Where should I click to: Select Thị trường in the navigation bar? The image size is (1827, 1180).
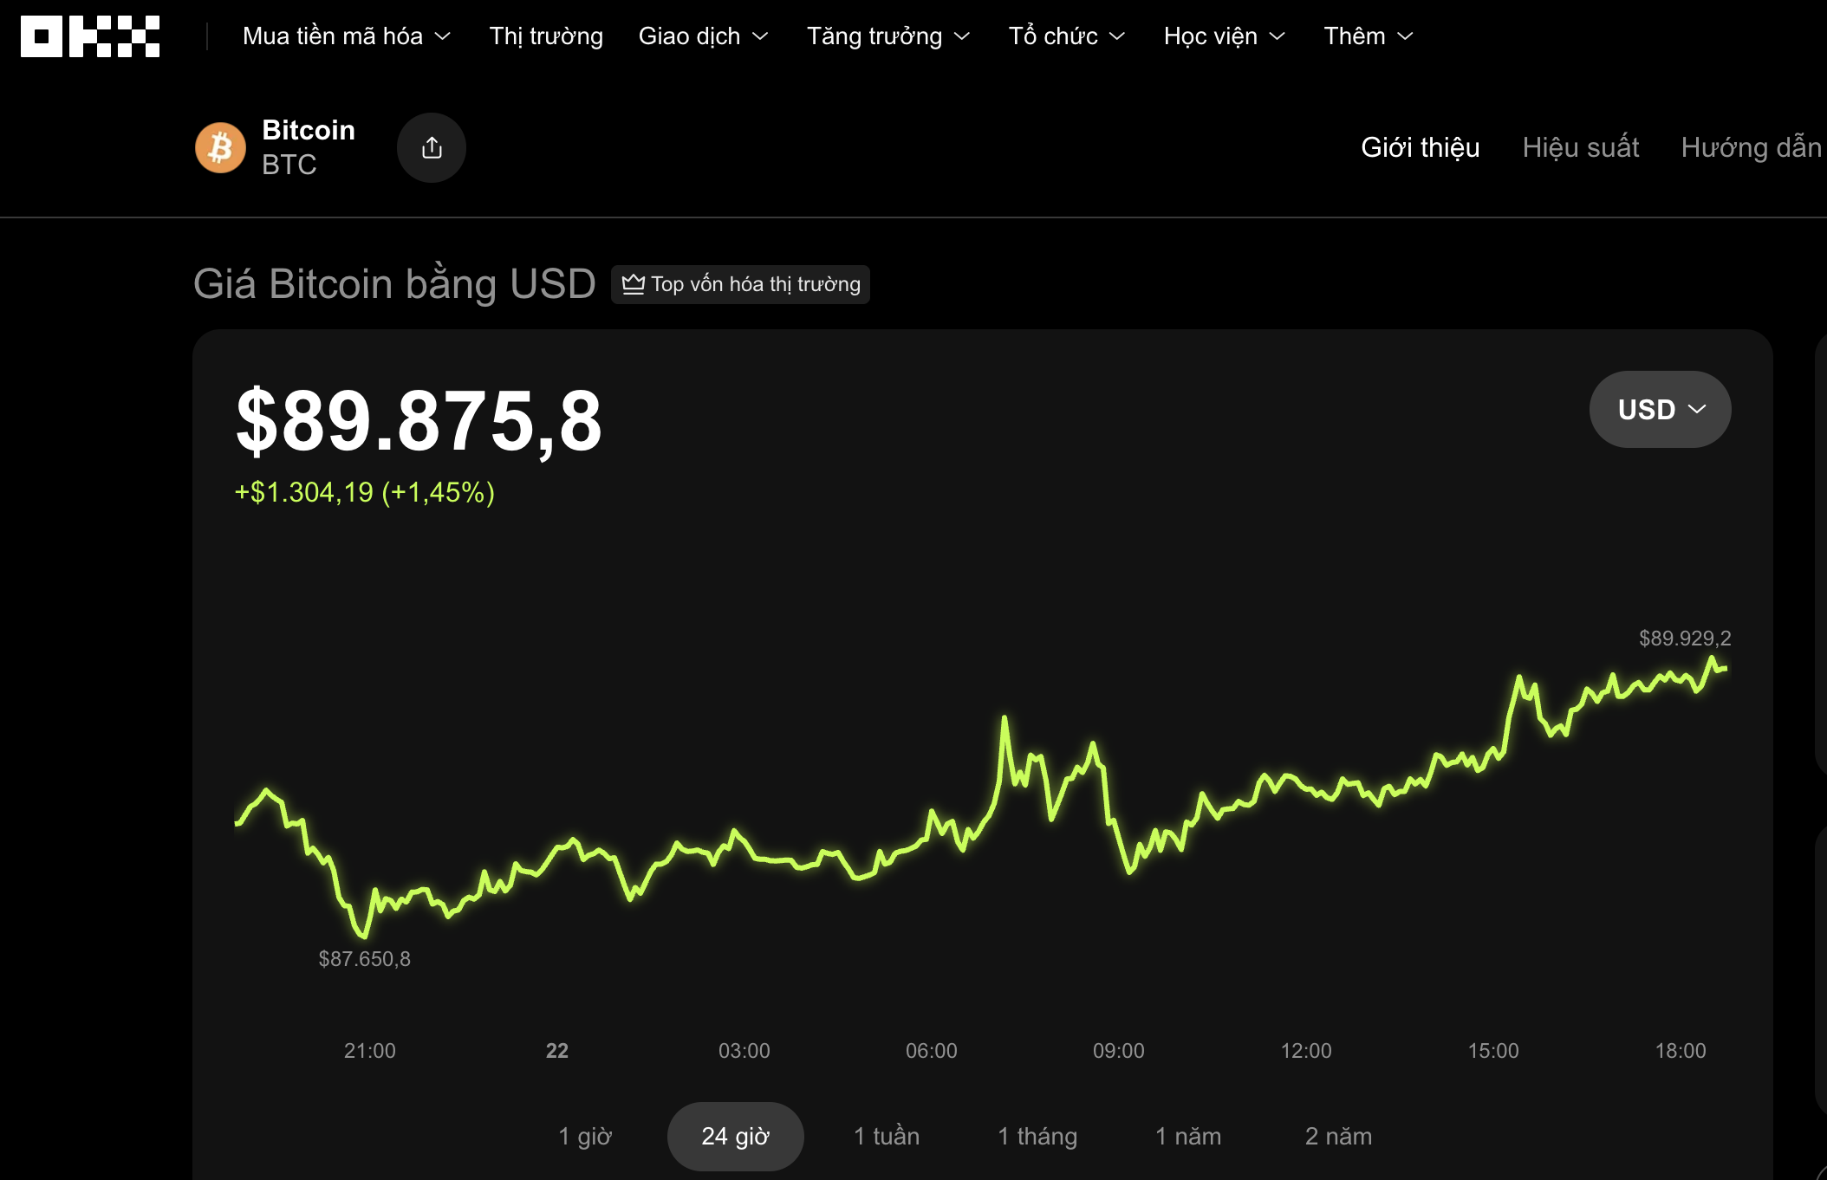[545, 36]
